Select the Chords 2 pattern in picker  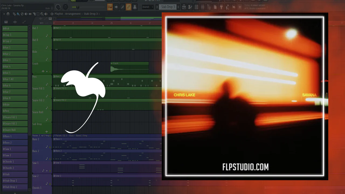[15, 168]
